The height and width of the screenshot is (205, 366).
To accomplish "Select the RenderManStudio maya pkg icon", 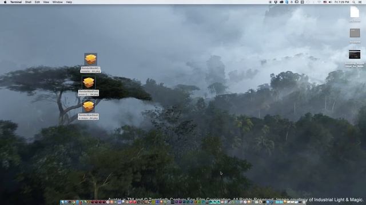I will pos(89,106).
